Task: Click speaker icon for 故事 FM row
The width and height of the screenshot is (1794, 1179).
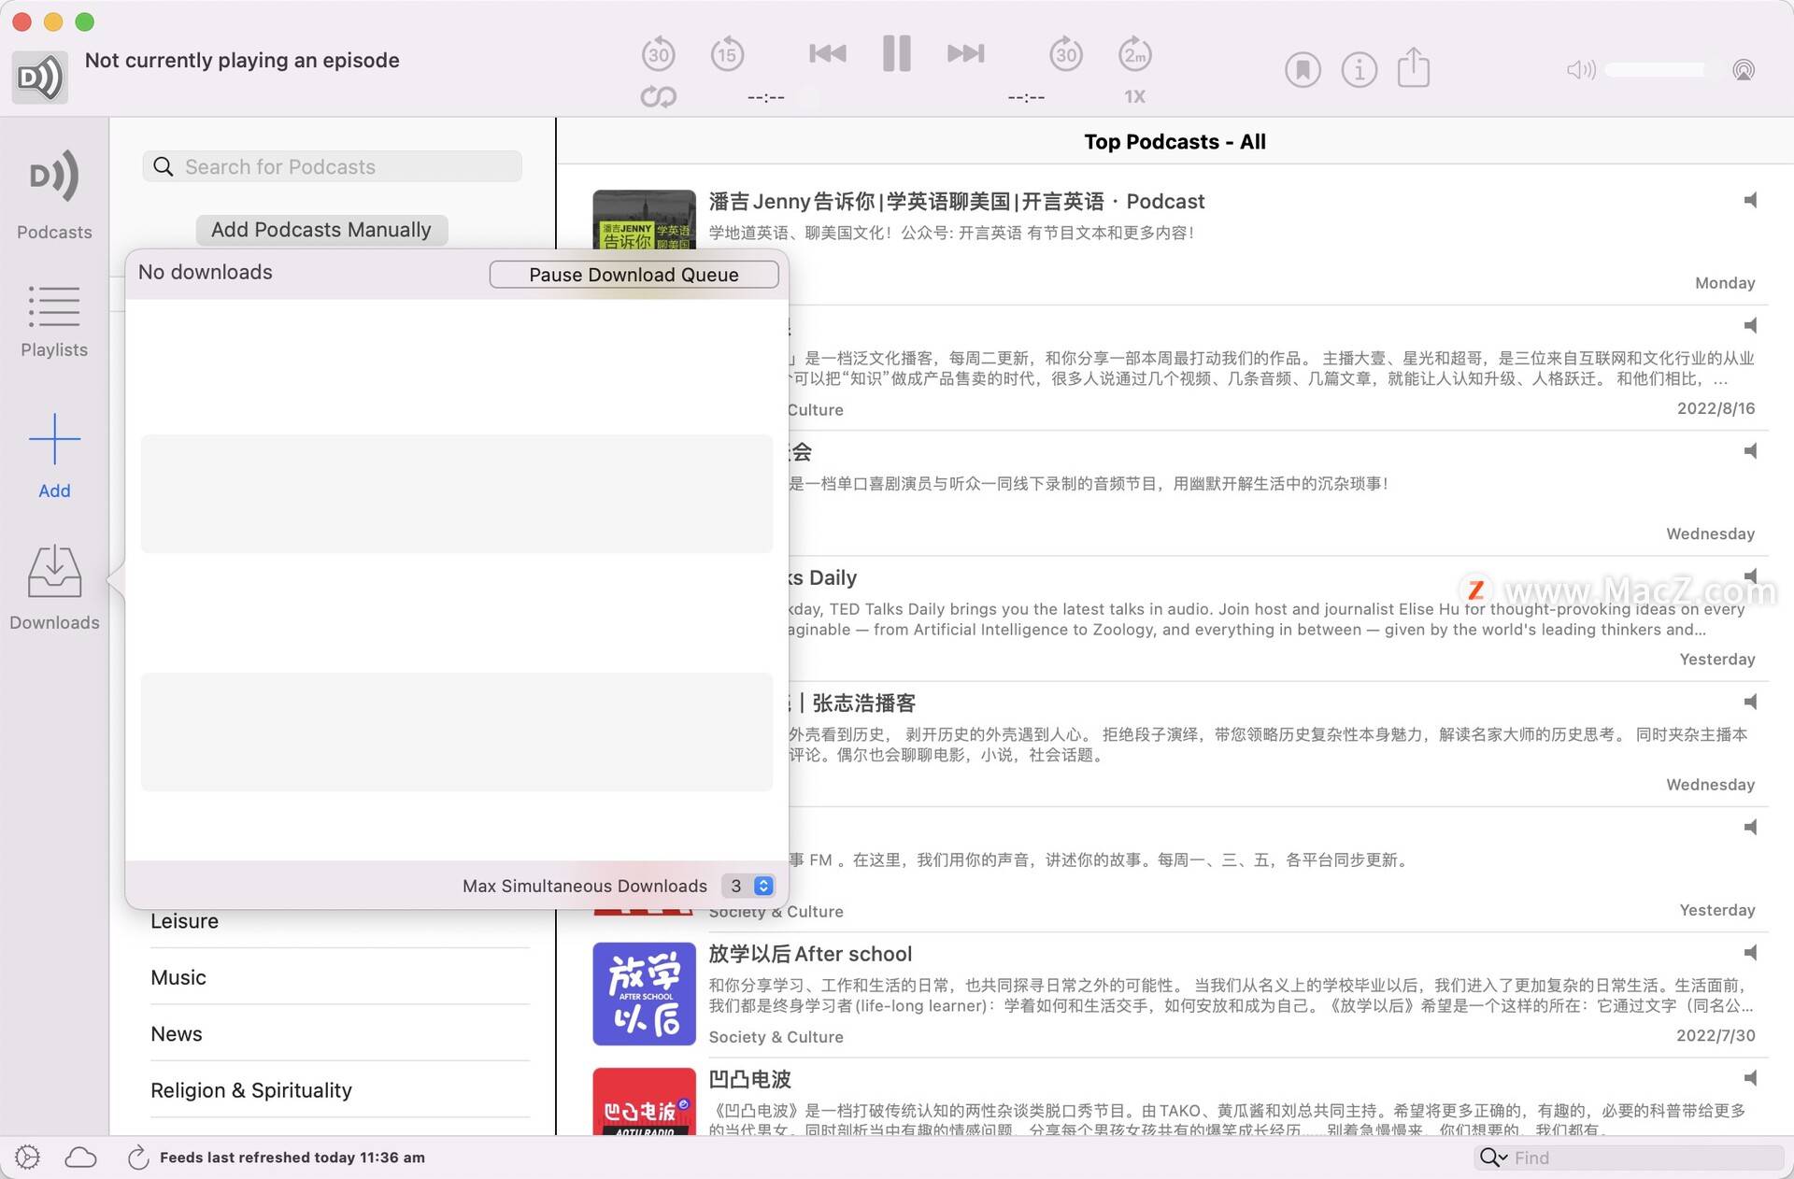Action: (1750, 827)
